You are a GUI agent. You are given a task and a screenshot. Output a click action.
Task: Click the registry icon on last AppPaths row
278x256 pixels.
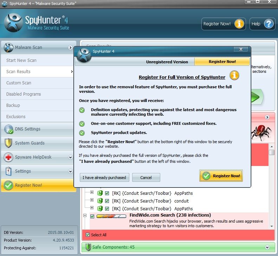point(100,209)
